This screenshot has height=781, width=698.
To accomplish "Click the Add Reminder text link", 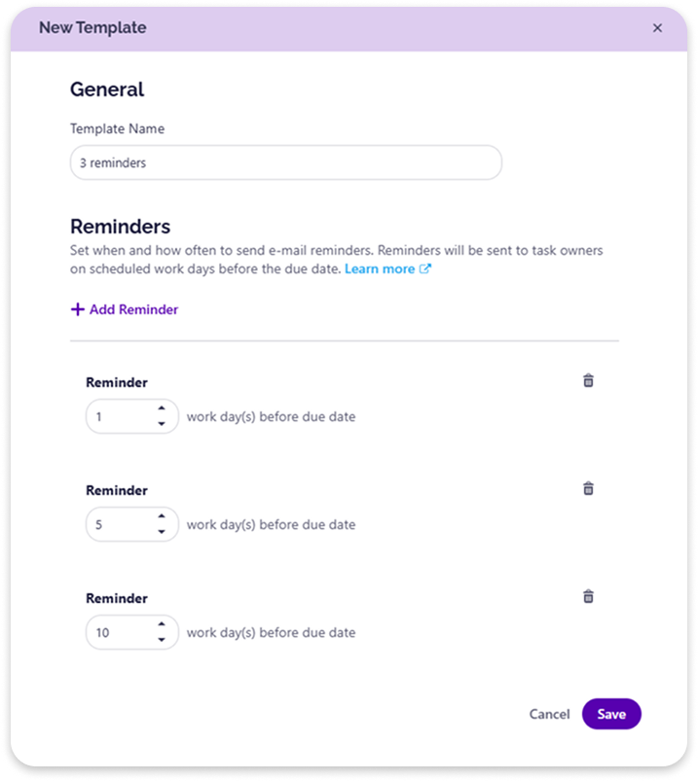I will (x=133, y=309).
